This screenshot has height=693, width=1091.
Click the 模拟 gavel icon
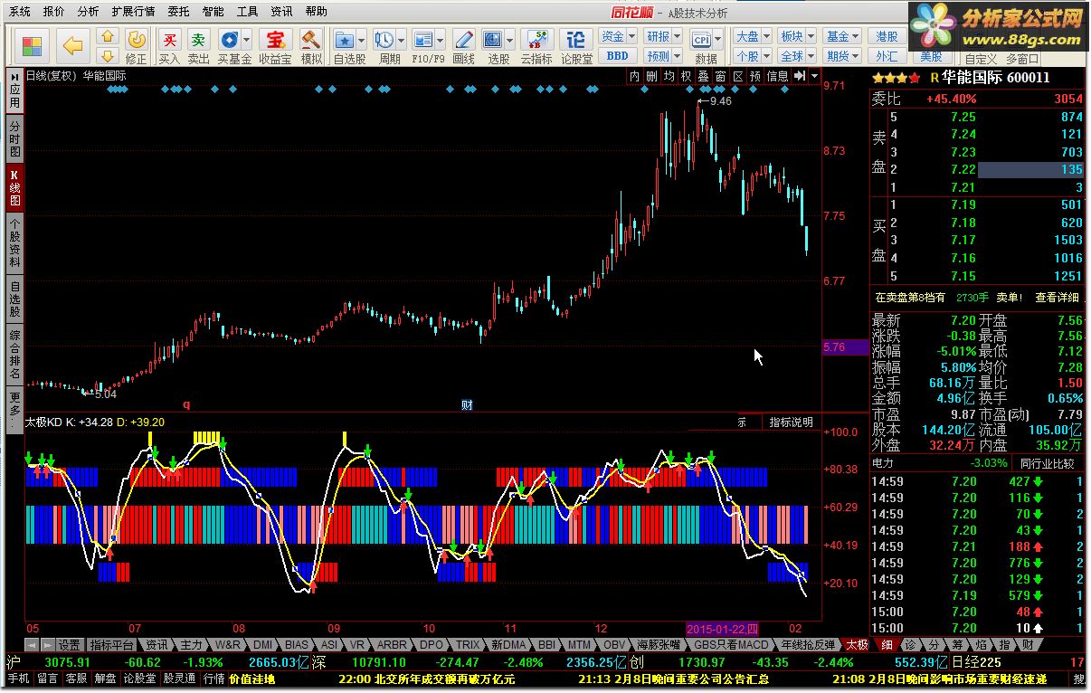(x=311, y=46)
